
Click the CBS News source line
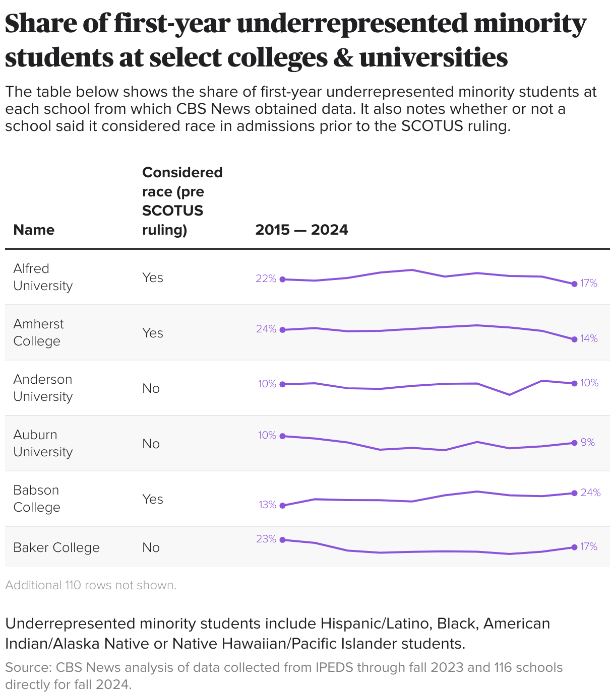coord(284,676)
